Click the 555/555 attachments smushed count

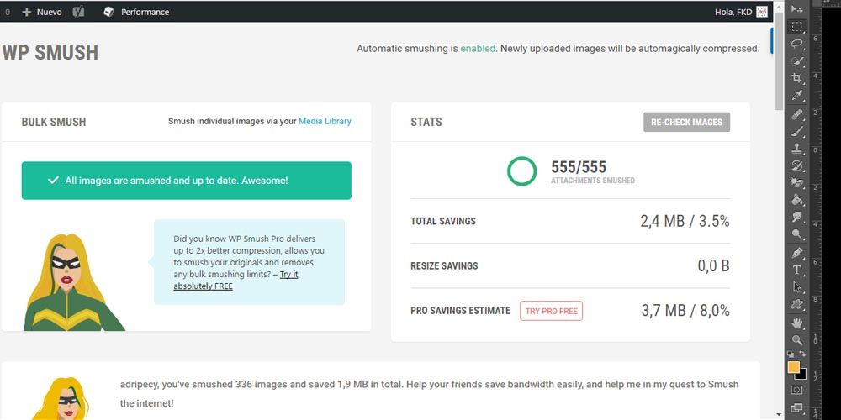tap(579, 167)
